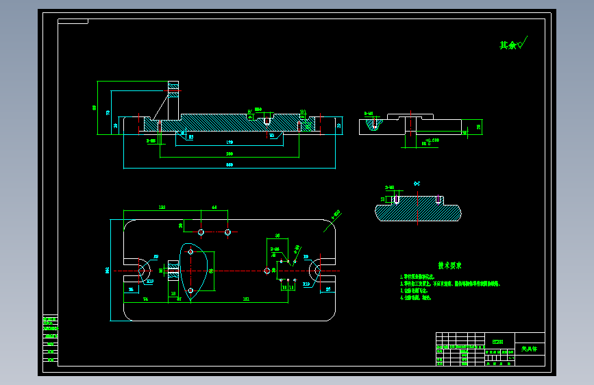Click the "夹具体" title block name
Viewport: 594px width, 385px height.
click(x=529, y=349)
